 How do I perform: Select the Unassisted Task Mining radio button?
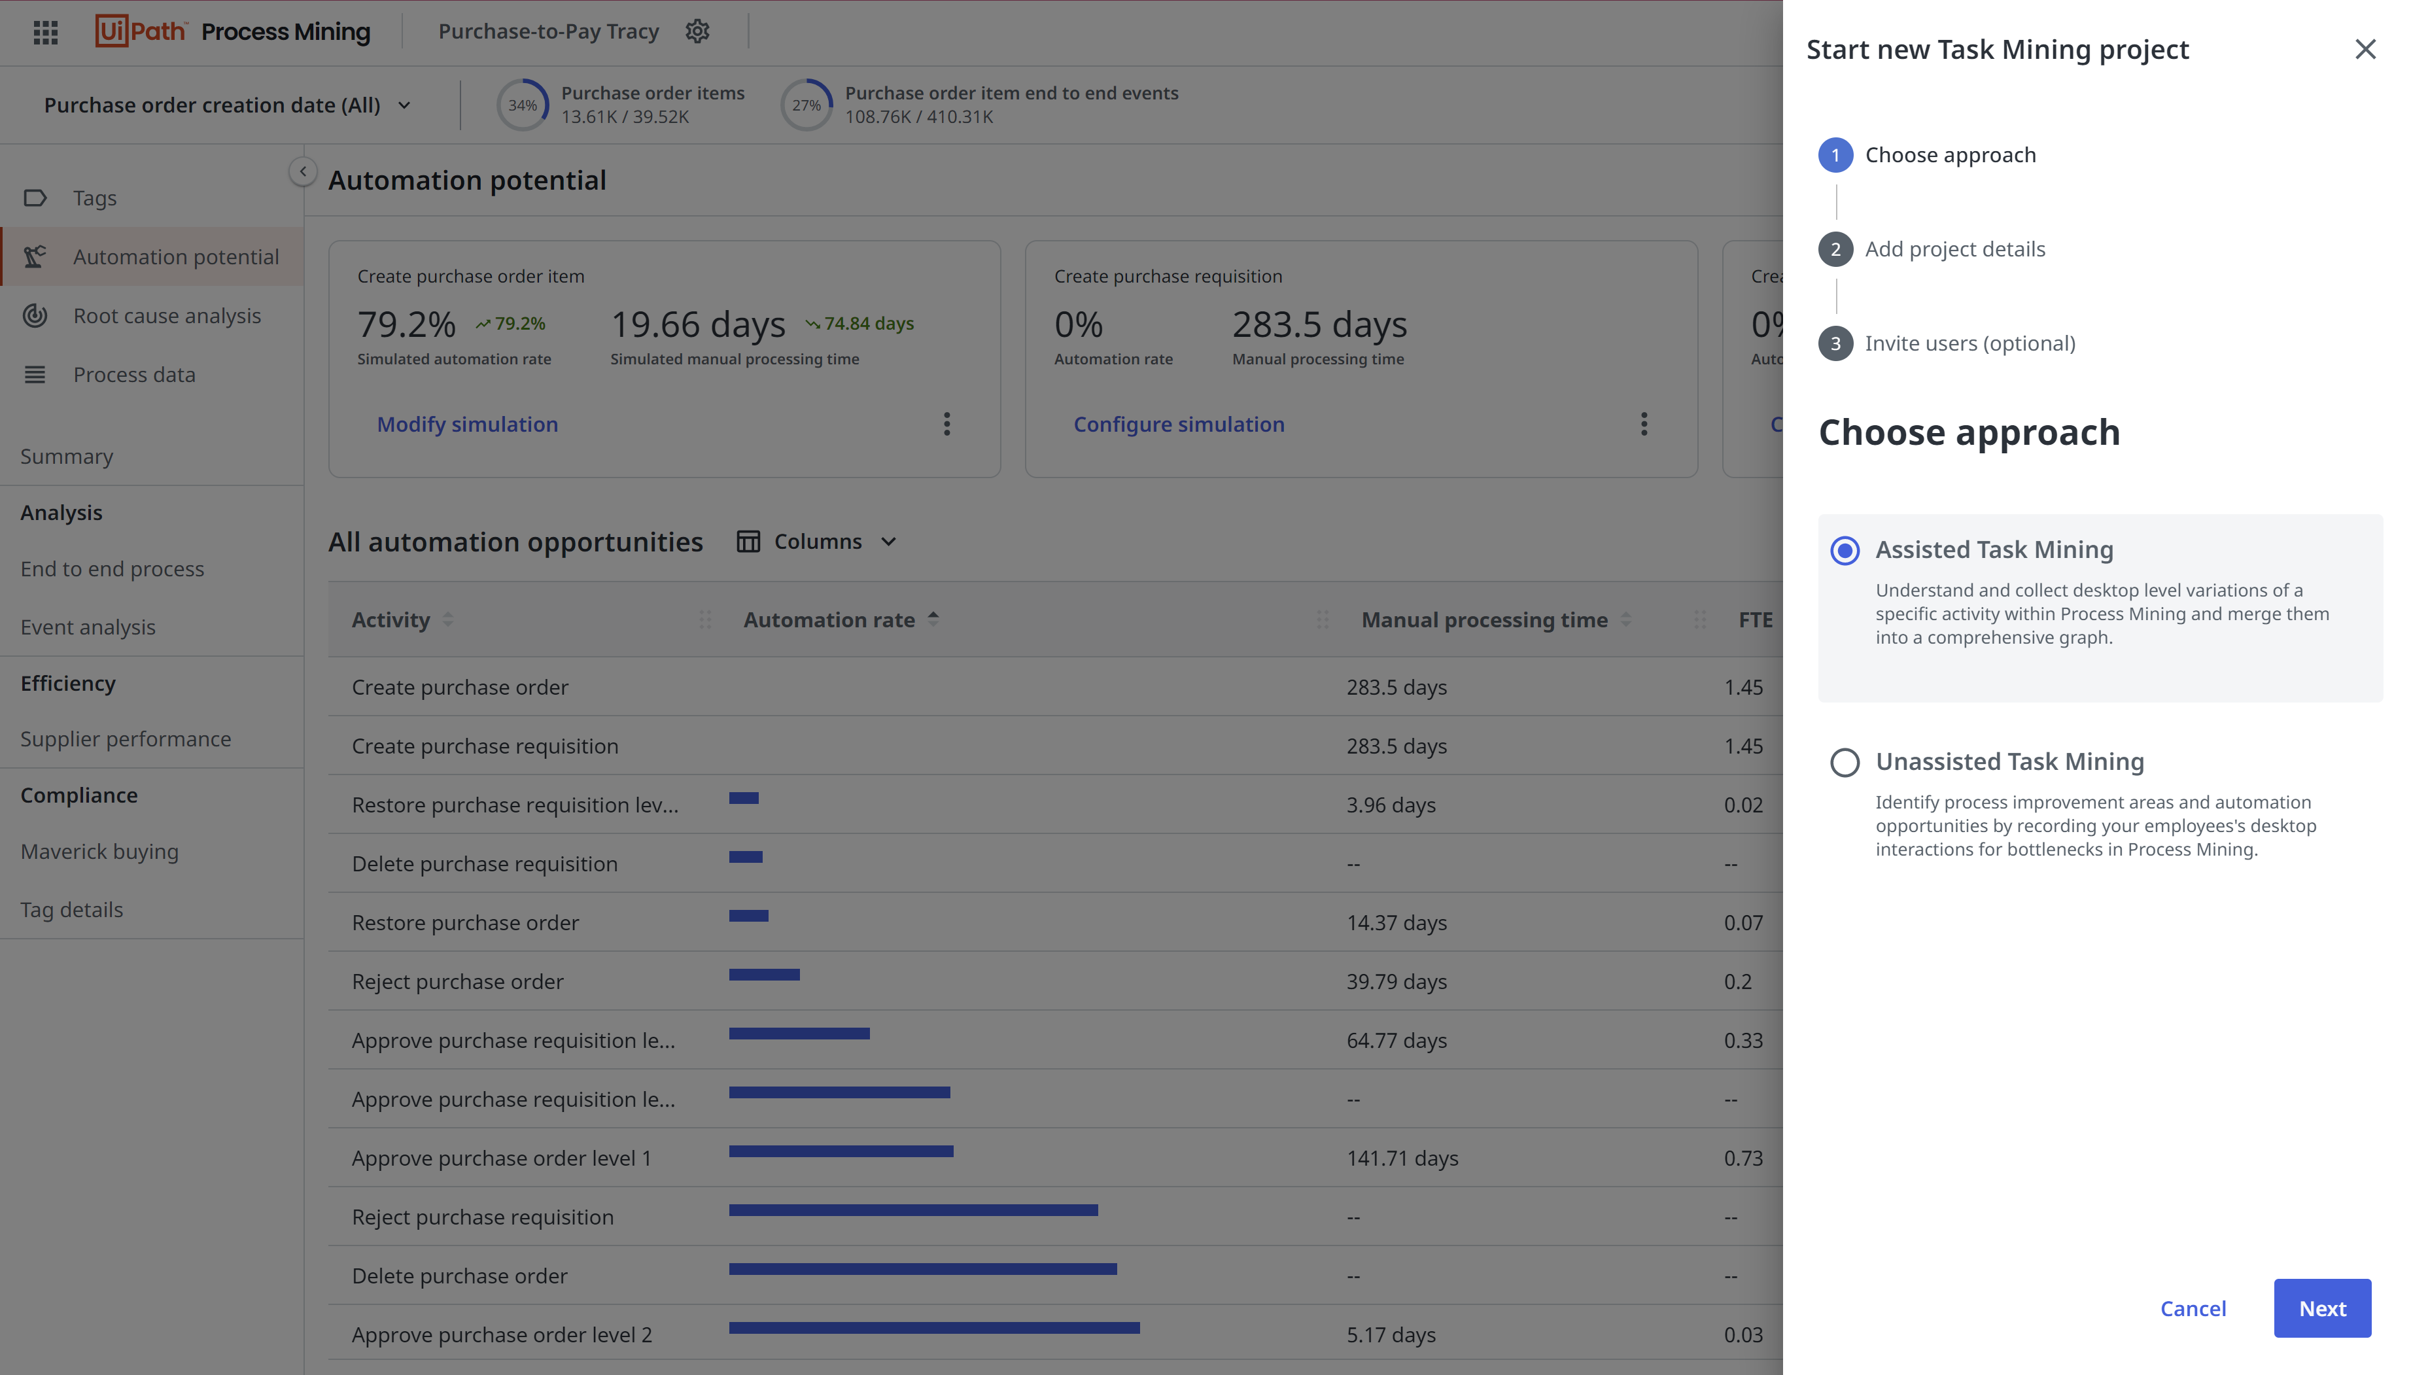(1845, 762)
